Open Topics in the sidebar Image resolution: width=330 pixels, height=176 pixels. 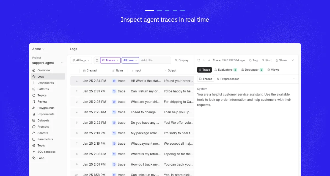[x=42, y=95]
